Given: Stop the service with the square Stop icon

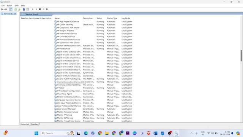Looking at the screenshot, I should (x=40, y=9).
